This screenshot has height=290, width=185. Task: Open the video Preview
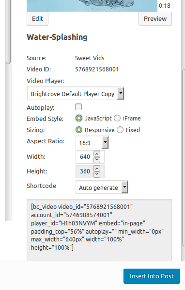155,18
